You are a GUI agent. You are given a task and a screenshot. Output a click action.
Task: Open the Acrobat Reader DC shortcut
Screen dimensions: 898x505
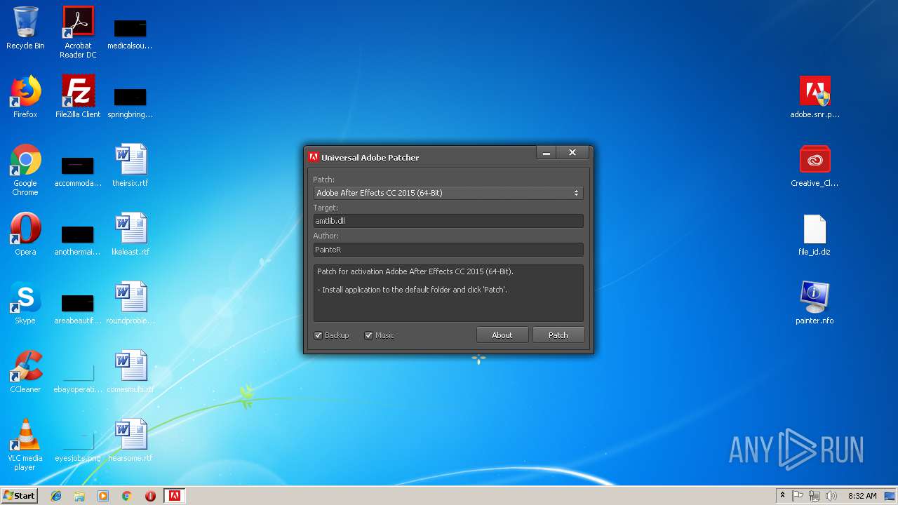point(78,32)
